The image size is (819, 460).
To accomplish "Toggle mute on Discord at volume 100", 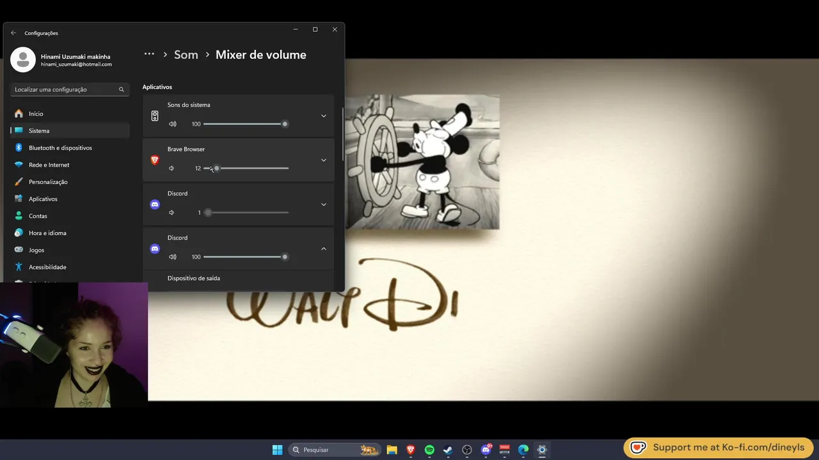I will tap(172, 257).
